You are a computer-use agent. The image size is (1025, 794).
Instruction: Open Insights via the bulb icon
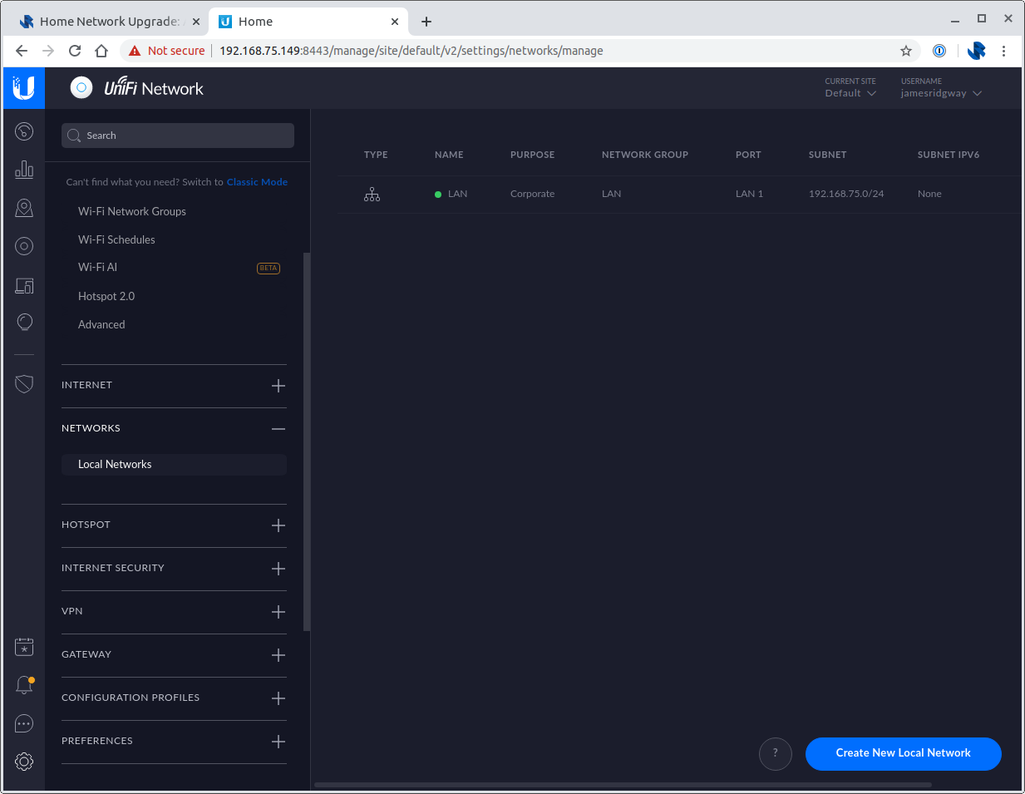23,321
